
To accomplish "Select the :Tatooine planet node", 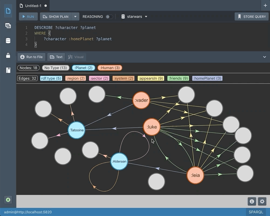I will click(76, 130).
